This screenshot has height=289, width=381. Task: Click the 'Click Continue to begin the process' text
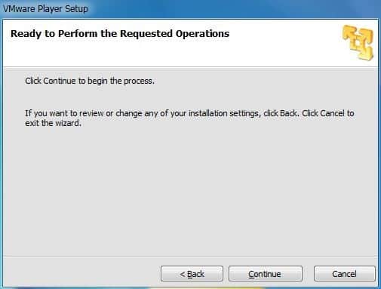click(x=90, y=81)
